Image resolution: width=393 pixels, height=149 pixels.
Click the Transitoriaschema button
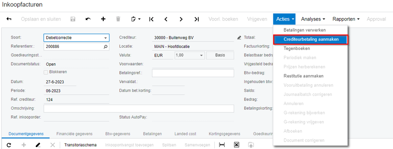(x=81, y=145)
